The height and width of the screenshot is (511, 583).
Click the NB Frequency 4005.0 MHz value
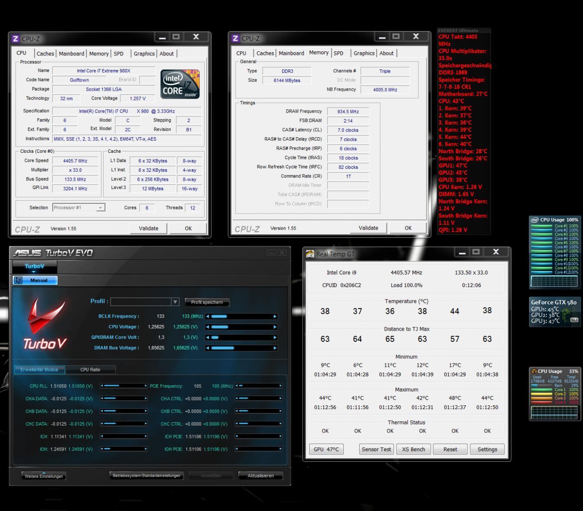pyautogui.click(x=385, y=90)
